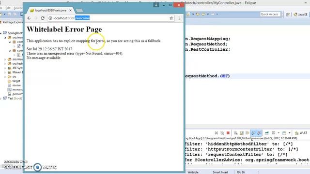This screenshot has height=174, width=310.
Task: Click 'requestContextFilter' line in Eclipse console
Action: (236, 155)
